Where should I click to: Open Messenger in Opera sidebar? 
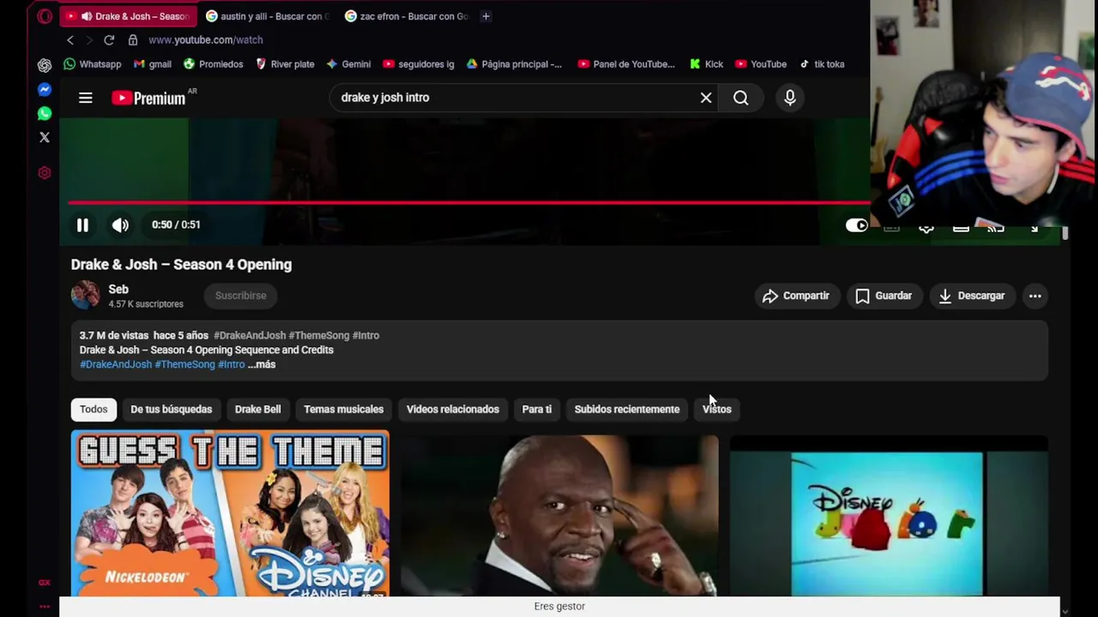click(45, 89)
